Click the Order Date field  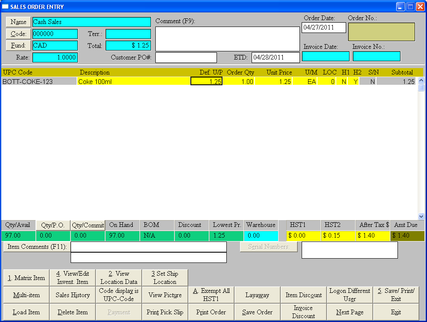[x=323, y=28]
